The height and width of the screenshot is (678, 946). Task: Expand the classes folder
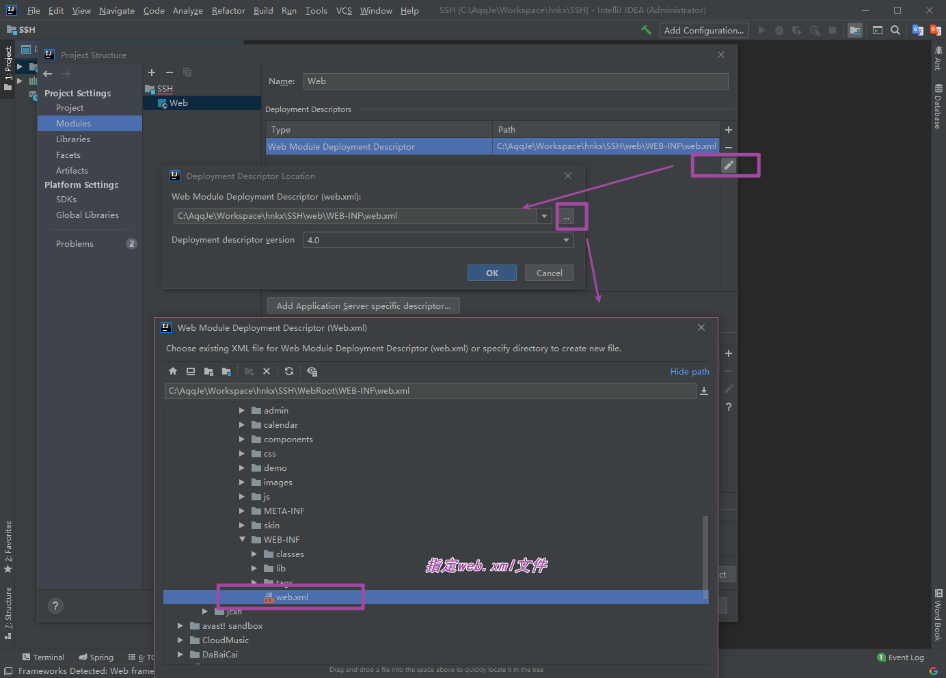click(x=254, y=554)
